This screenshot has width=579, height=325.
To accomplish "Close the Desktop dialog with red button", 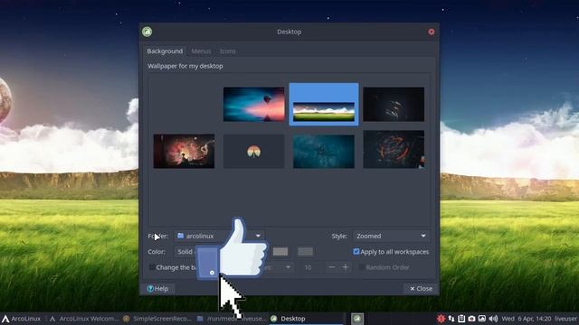I will tap(432, 32).
